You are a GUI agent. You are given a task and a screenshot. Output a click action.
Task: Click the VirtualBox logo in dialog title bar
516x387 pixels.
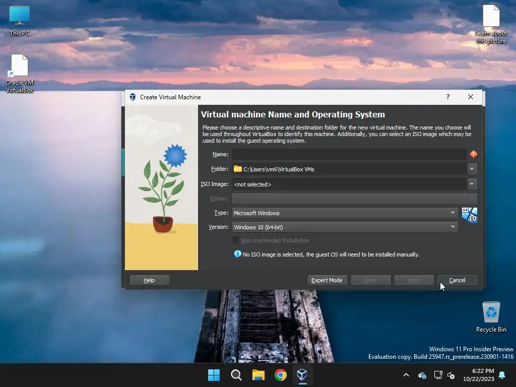pos(133,97)
